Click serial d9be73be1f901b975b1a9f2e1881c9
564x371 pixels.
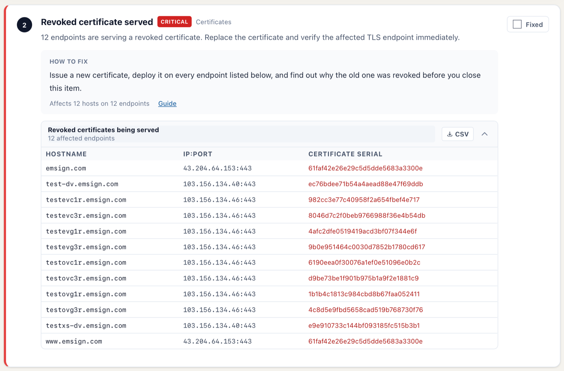[x=363, y=278]
